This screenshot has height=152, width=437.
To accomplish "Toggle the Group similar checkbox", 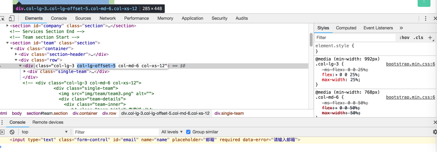I will point(188,132).
